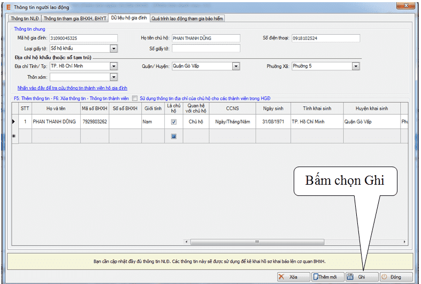The height and width of the screenshot is (284, 421).
Task: Toggle Là chủ hộ checkbox in new row
Action: tap(173, 136)
